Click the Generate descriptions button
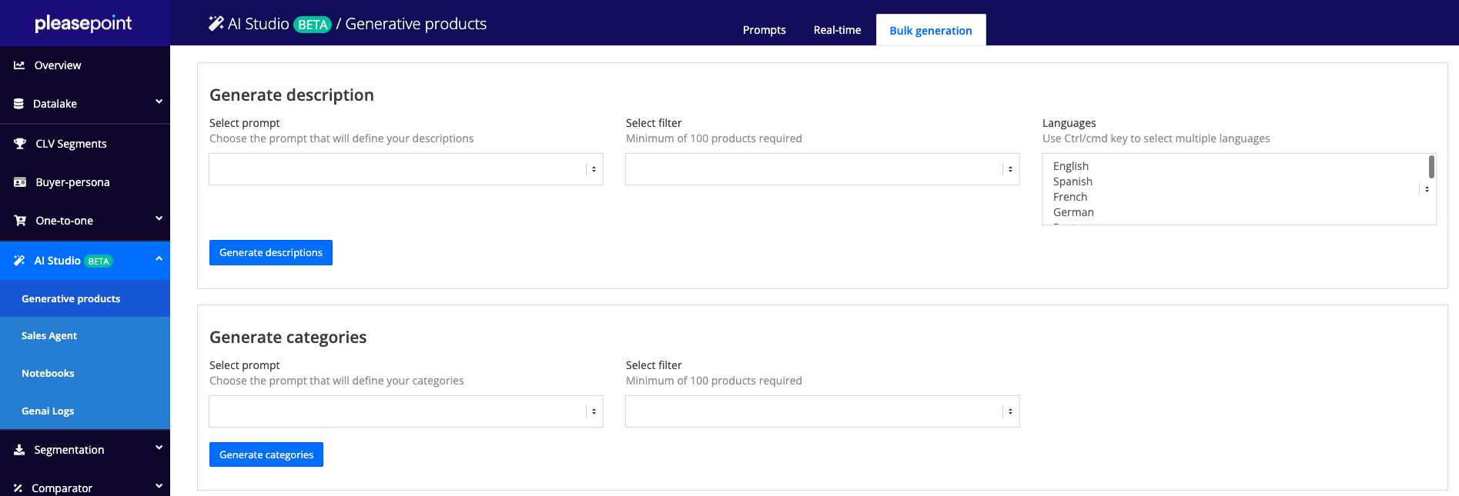This screenshot has height=496, width=1459. click(x=271, y=252)
